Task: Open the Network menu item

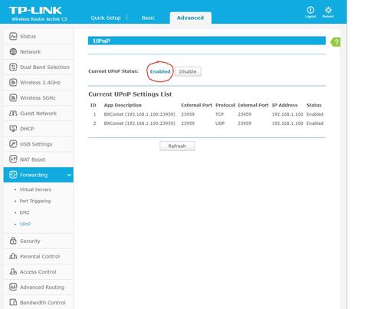Action: (x=38, y=51)
